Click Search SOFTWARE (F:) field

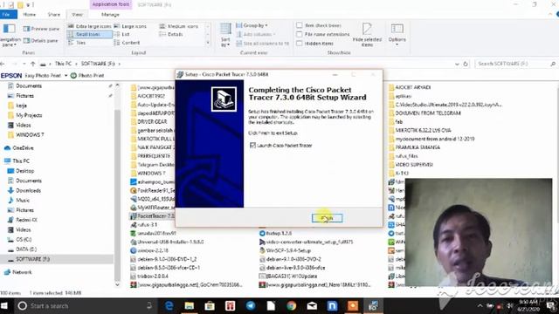pos(515,64)
